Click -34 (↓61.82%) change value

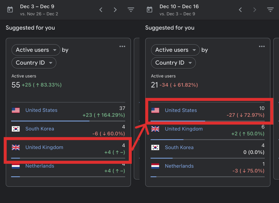pos(179,85)
